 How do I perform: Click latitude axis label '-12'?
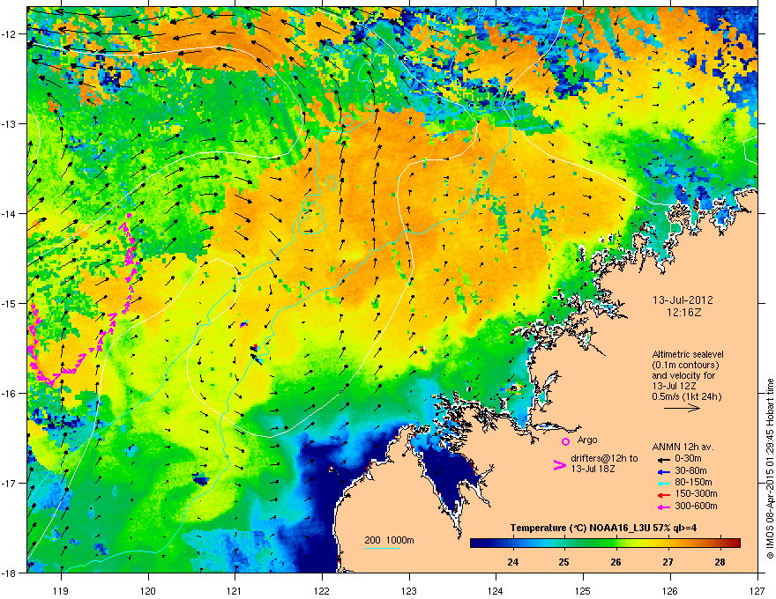click(9, 34)
